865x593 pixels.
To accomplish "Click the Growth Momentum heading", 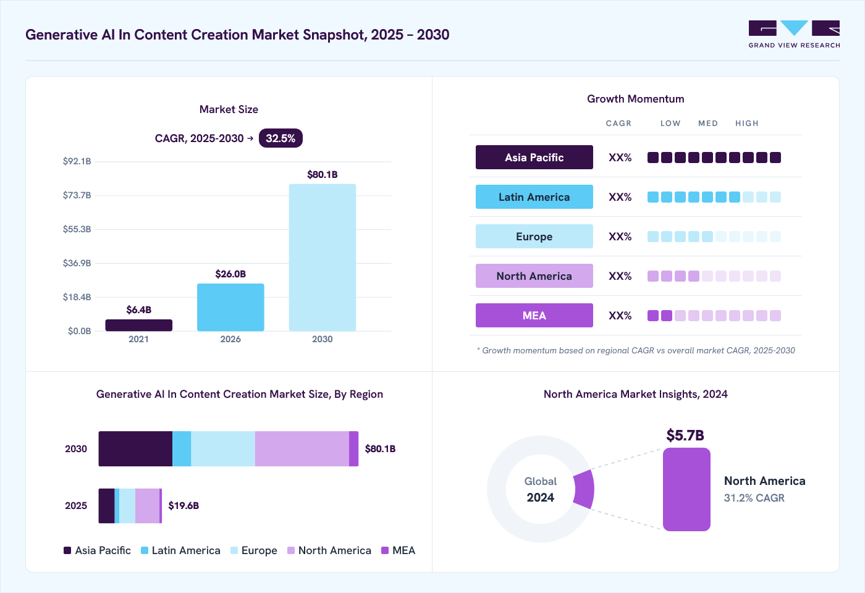I will tap(636, 99).
